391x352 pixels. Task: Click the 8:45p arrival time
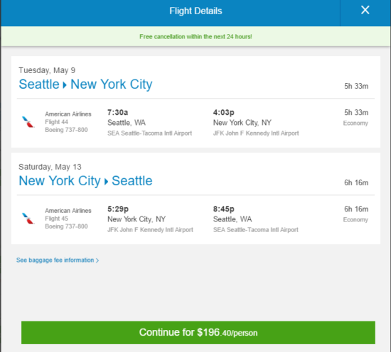pos(224,209)
